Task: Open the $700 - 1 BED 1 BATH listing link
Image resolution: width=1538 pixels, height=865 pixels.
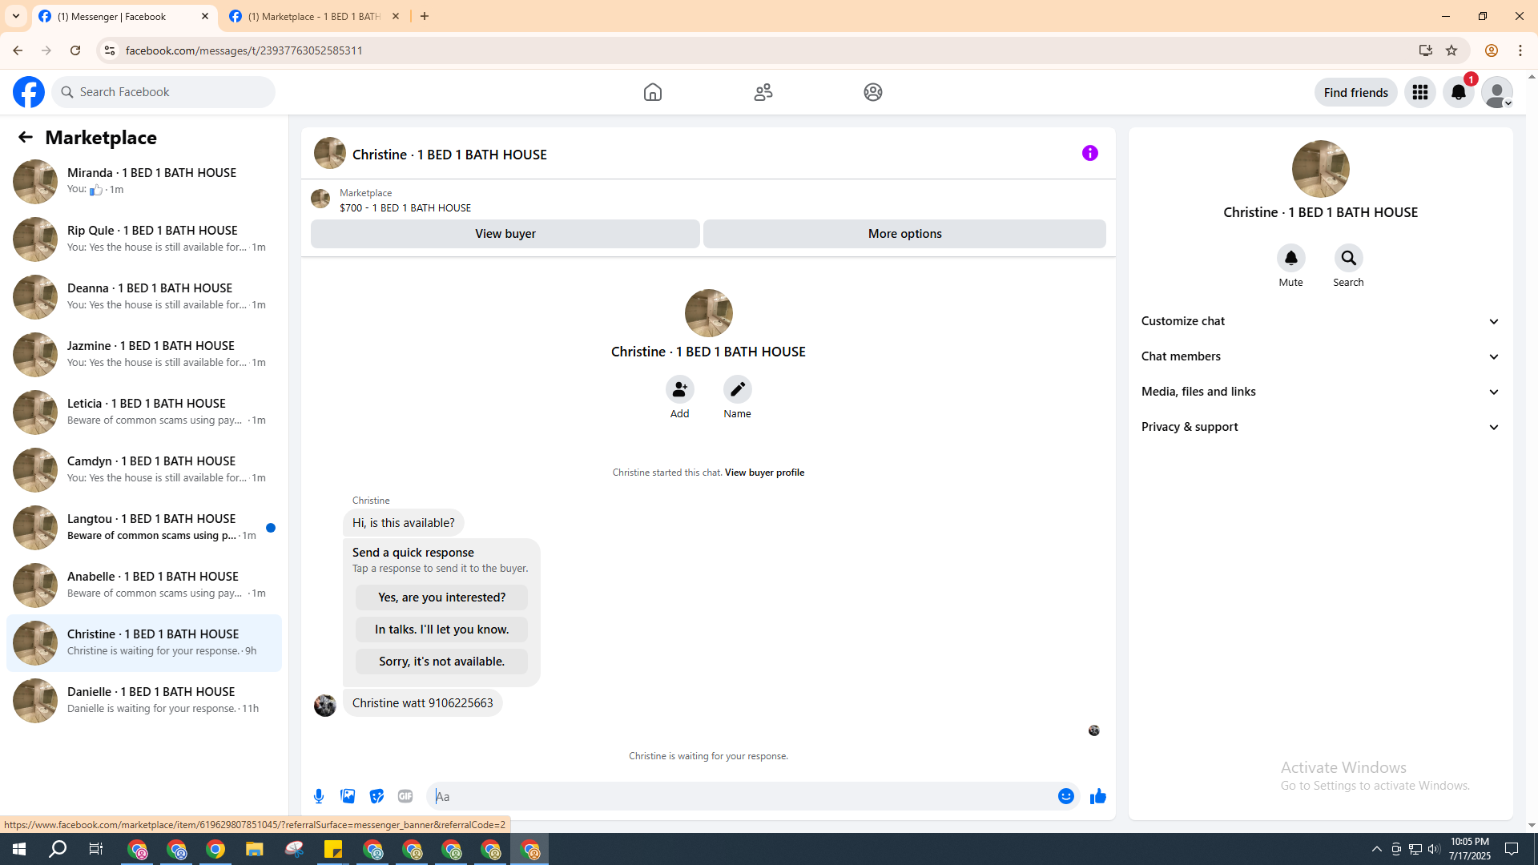Action: (405, 207)
